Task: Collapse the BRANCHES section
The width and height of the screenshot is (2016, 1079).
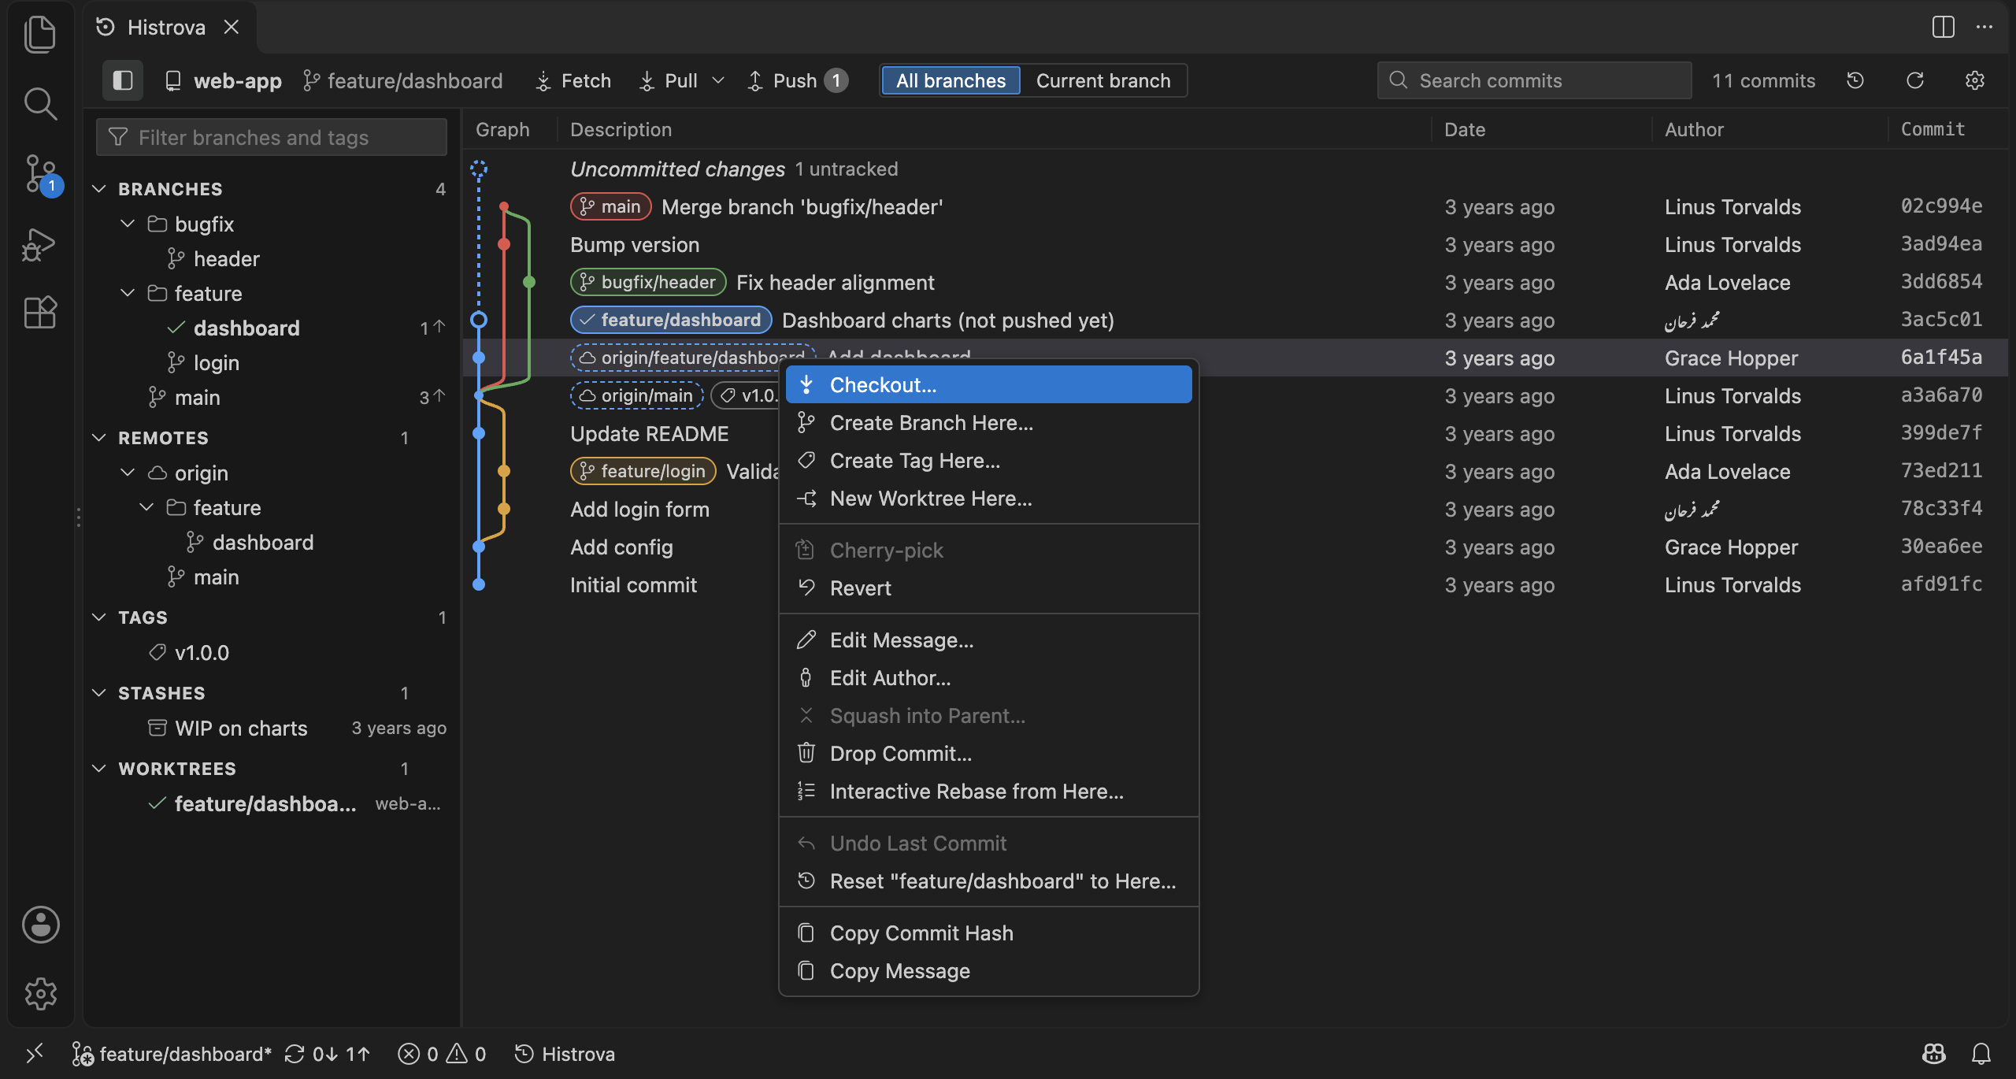Action: 272,189
